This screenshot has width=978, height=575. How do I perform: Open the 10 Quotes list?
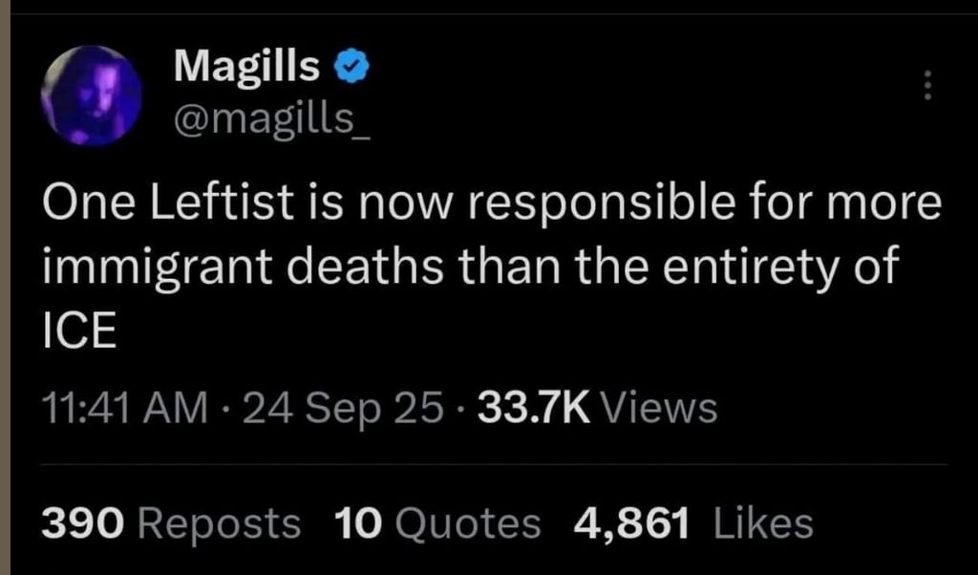pyautogui.click(x=437, y=522)
